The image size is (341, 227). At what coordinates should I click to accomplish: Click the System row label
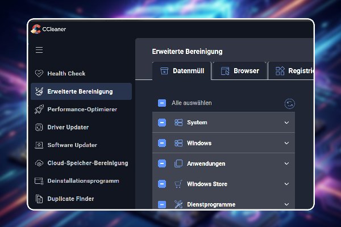point(197,123)
